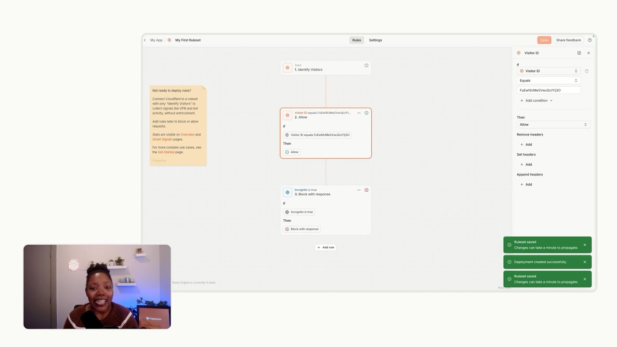Open the Smart Signals link in note

[162, 139]
